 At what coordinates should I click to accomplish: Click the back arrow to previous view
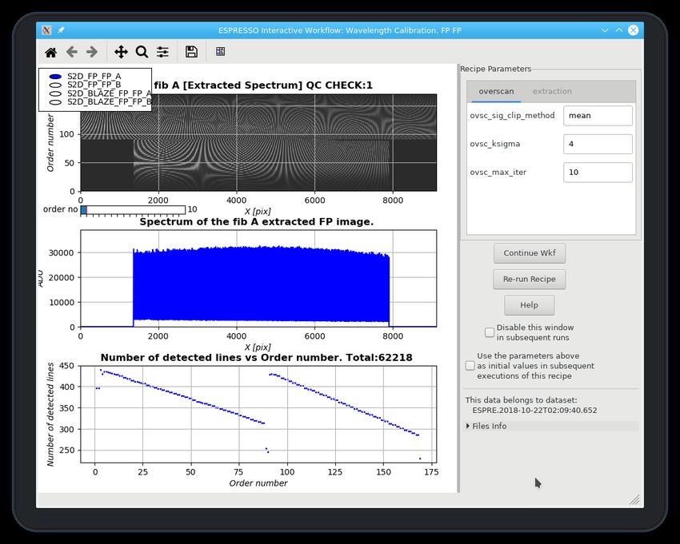pyautogui.click(x=72, y=52)
